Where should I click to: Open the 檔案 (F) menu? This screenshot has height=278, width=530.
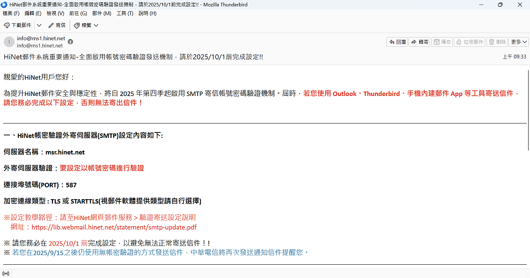point(11,13)
